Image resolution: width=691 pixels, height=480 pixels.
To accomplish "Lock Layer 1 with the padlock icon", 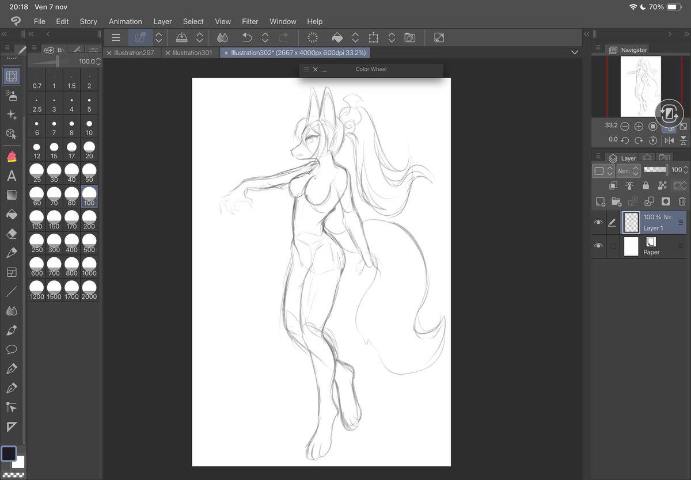I will pyautogui.click(x=646, y=185).
